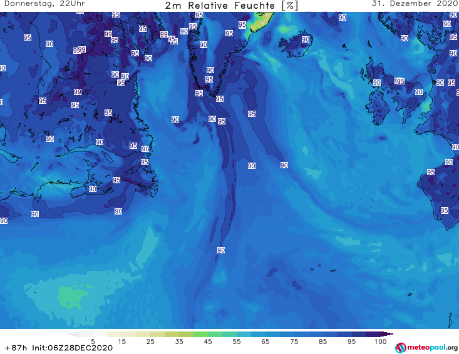Select the '2m Relative Feuchte [%]' title
This screenshot has width=459, height=354.
tap(232, 6)
